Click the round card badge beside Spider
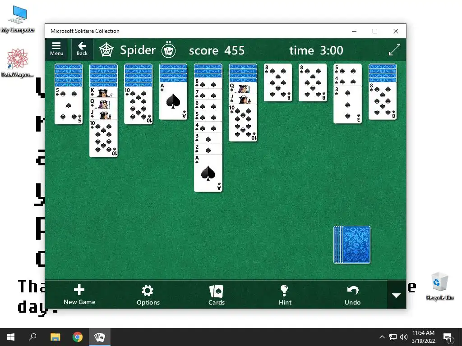This screenshot has height=346, width=462. click(x=169, y=50)
